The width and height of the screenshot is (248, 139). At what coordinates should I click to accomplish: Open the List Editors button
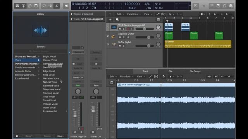coord(212,6)
